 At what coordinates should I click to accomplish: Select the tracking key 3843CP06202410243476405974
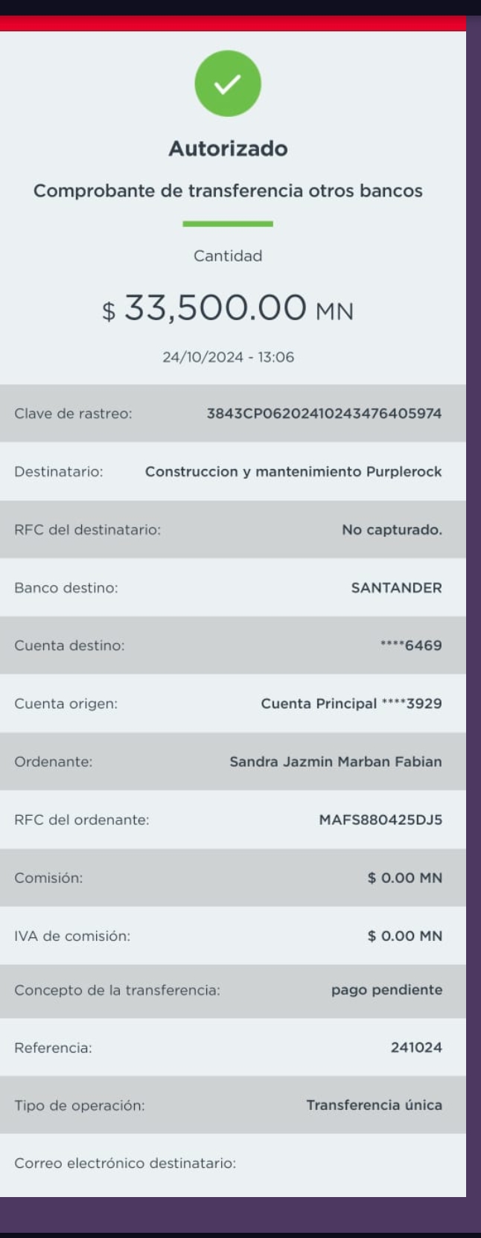tap(324, 413)
